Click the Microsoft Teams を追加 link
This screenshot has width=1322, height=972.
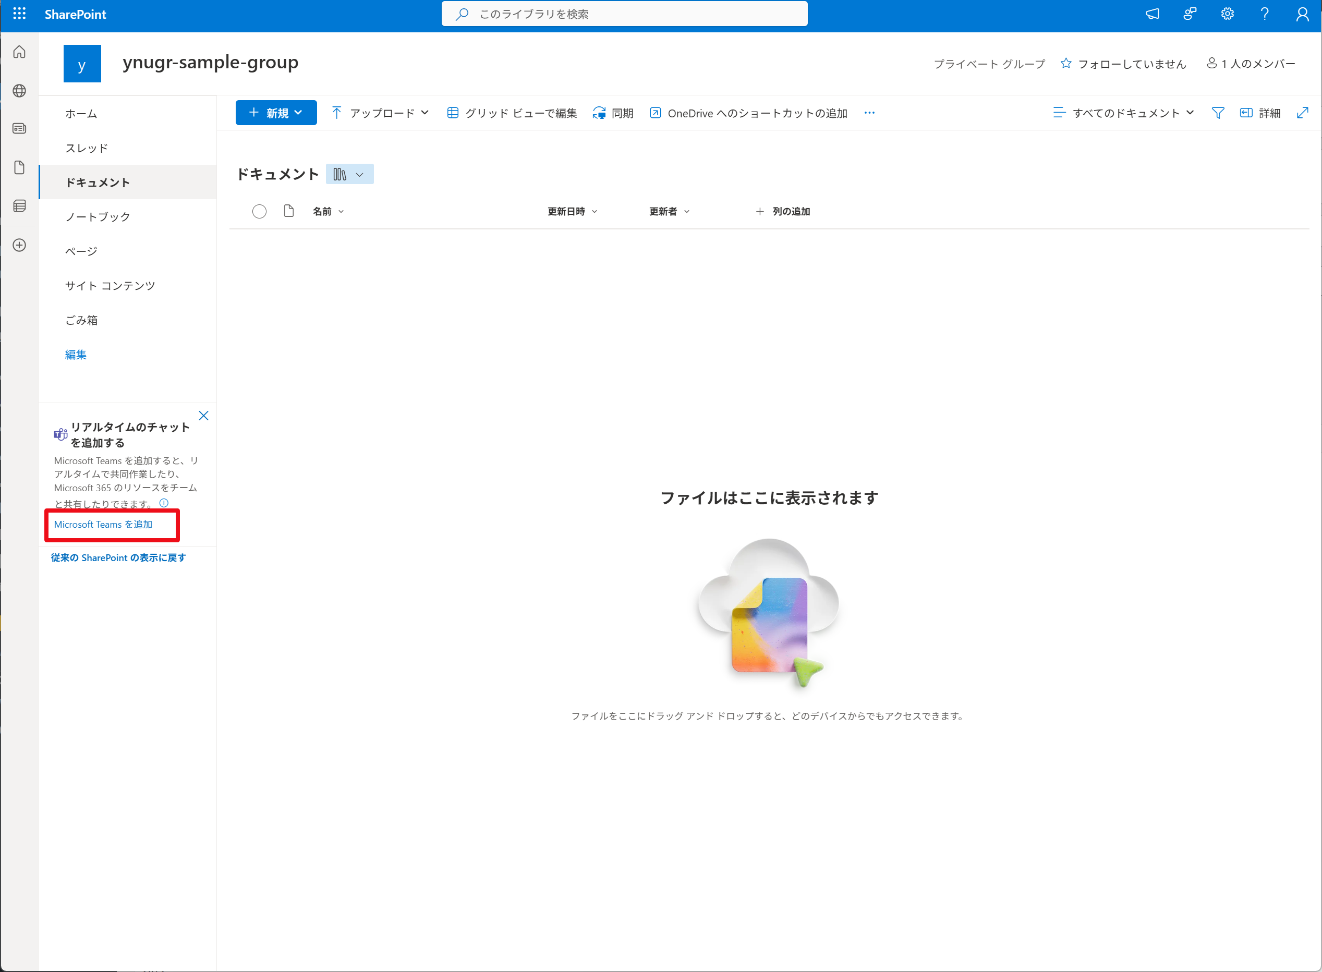click(x=104, y=524)
